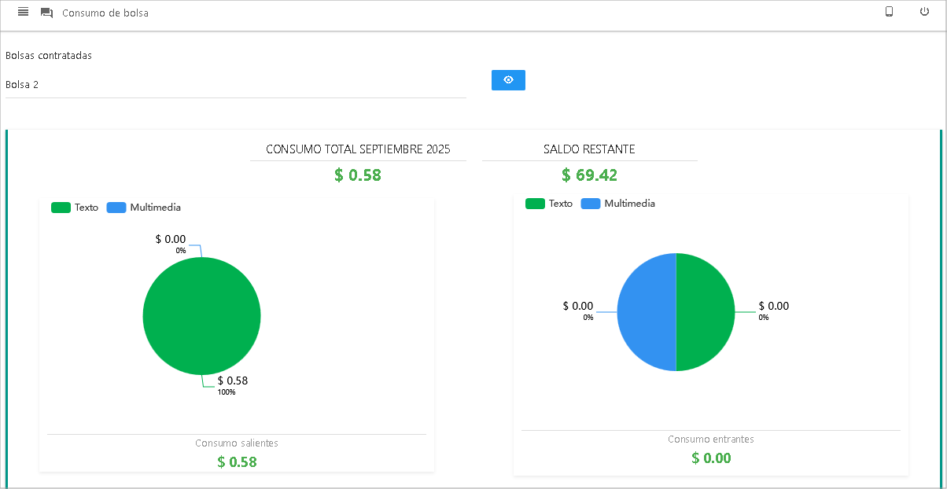Click the full green pie in outgoing chart
This screenshot has height=489, width=947.
click(201, 316)
